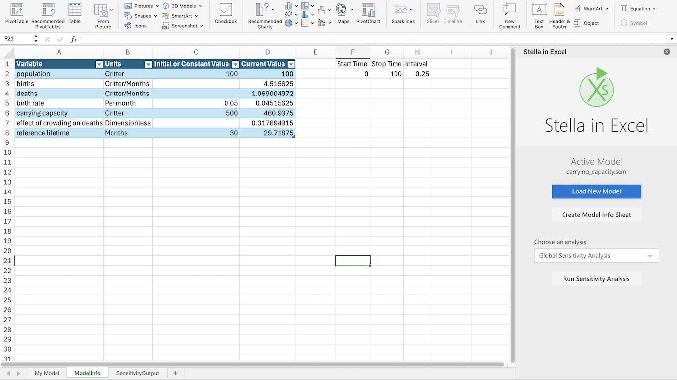Insert Sparklines

coord(403,14)
